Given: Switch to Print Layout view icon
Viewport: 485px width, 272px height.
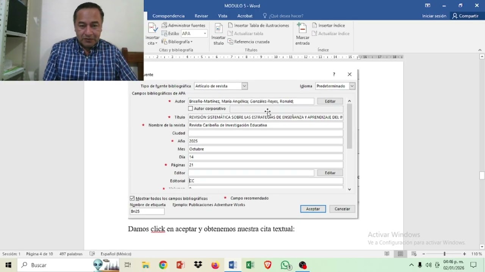Looking at the screenshot, I should 401,254.
